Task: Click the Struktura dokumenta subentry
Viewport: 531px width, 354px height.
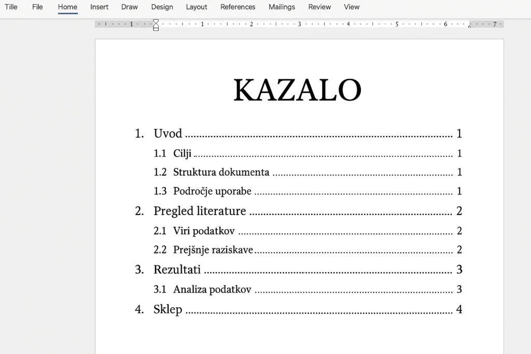Action: (220, 172)
